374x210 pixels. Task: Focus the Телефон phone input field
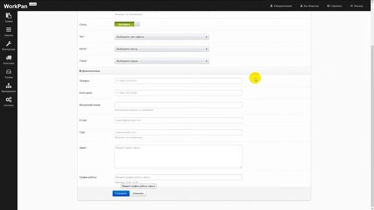178,81
